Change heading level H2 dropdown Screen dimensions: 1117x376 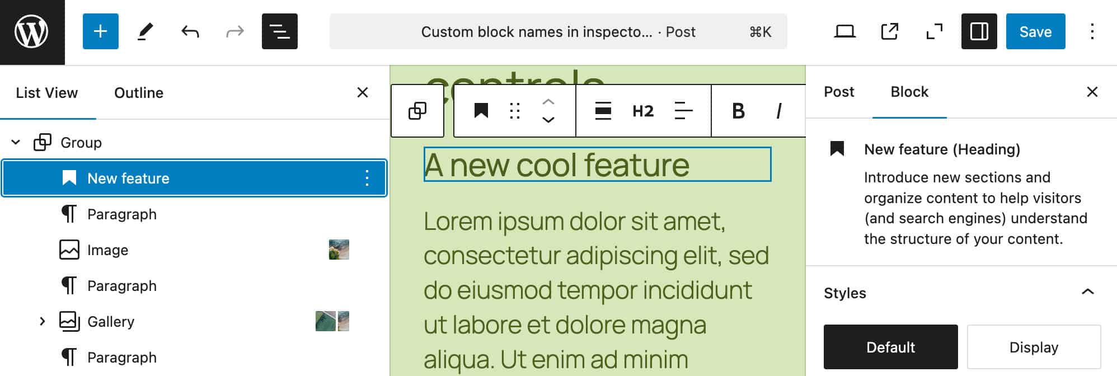click(643, 111)
